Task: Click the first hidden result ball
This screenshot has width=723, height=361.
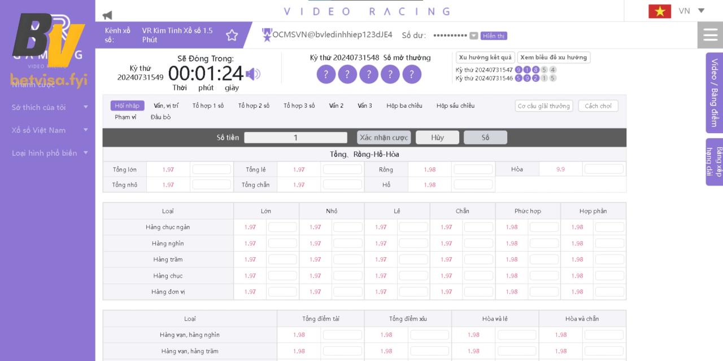Action: pos(326,74)
